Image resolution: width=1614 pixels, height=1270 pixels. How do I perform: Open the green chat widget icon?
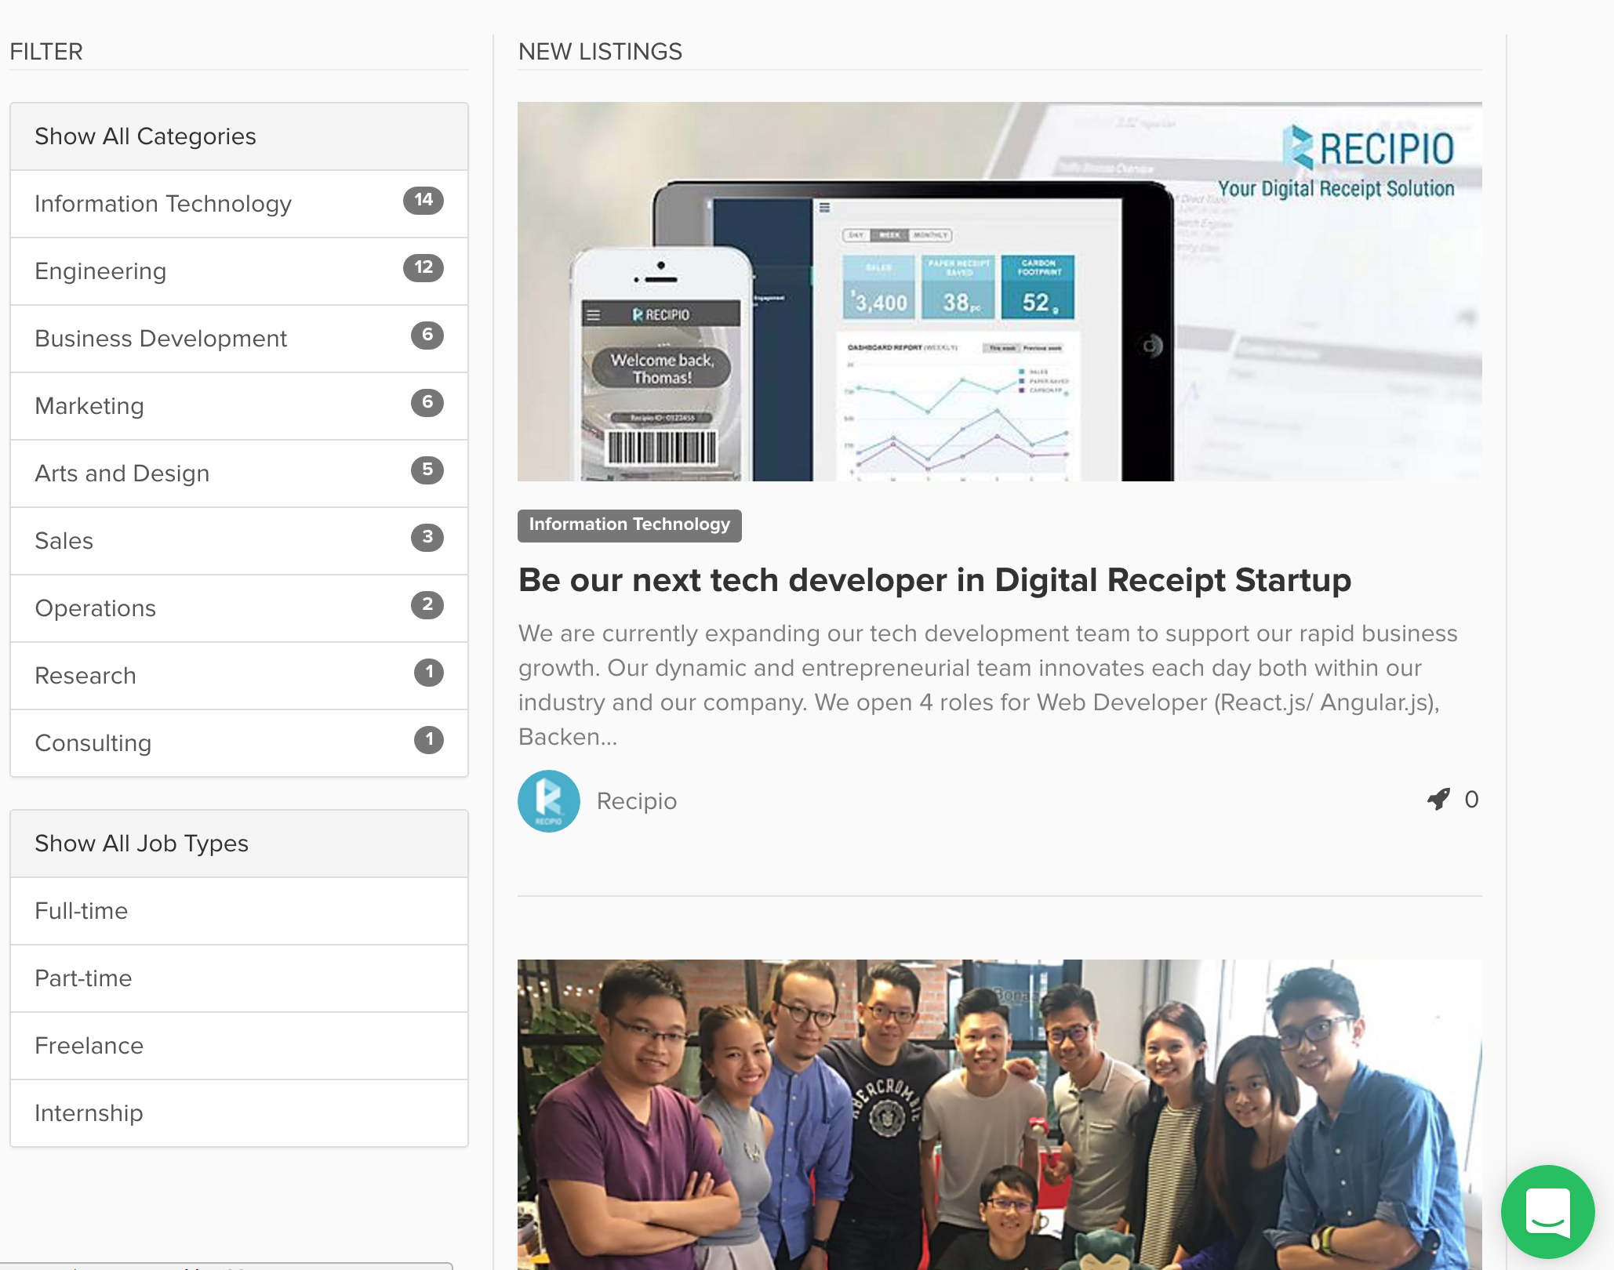(x=1547, y=1211)
